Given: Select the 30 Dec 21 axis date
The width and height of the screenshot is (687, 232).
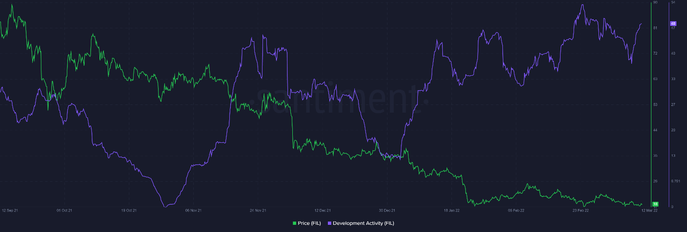Looking at the screenshot, I should point(387,210).
